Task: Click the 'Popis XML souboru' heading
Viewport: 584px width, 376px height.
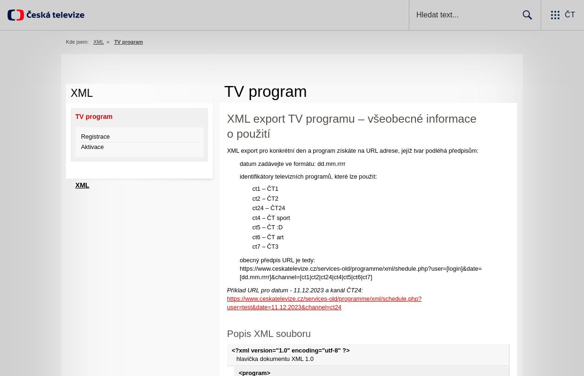Action: (269, 334)
